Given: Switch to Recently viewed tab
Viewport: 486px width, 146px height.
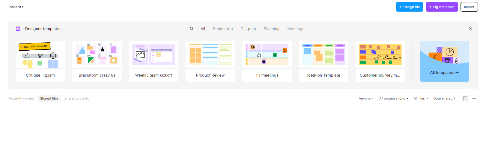Looking at the screenshot, I should pyautogui.click(x=21, y=98).
